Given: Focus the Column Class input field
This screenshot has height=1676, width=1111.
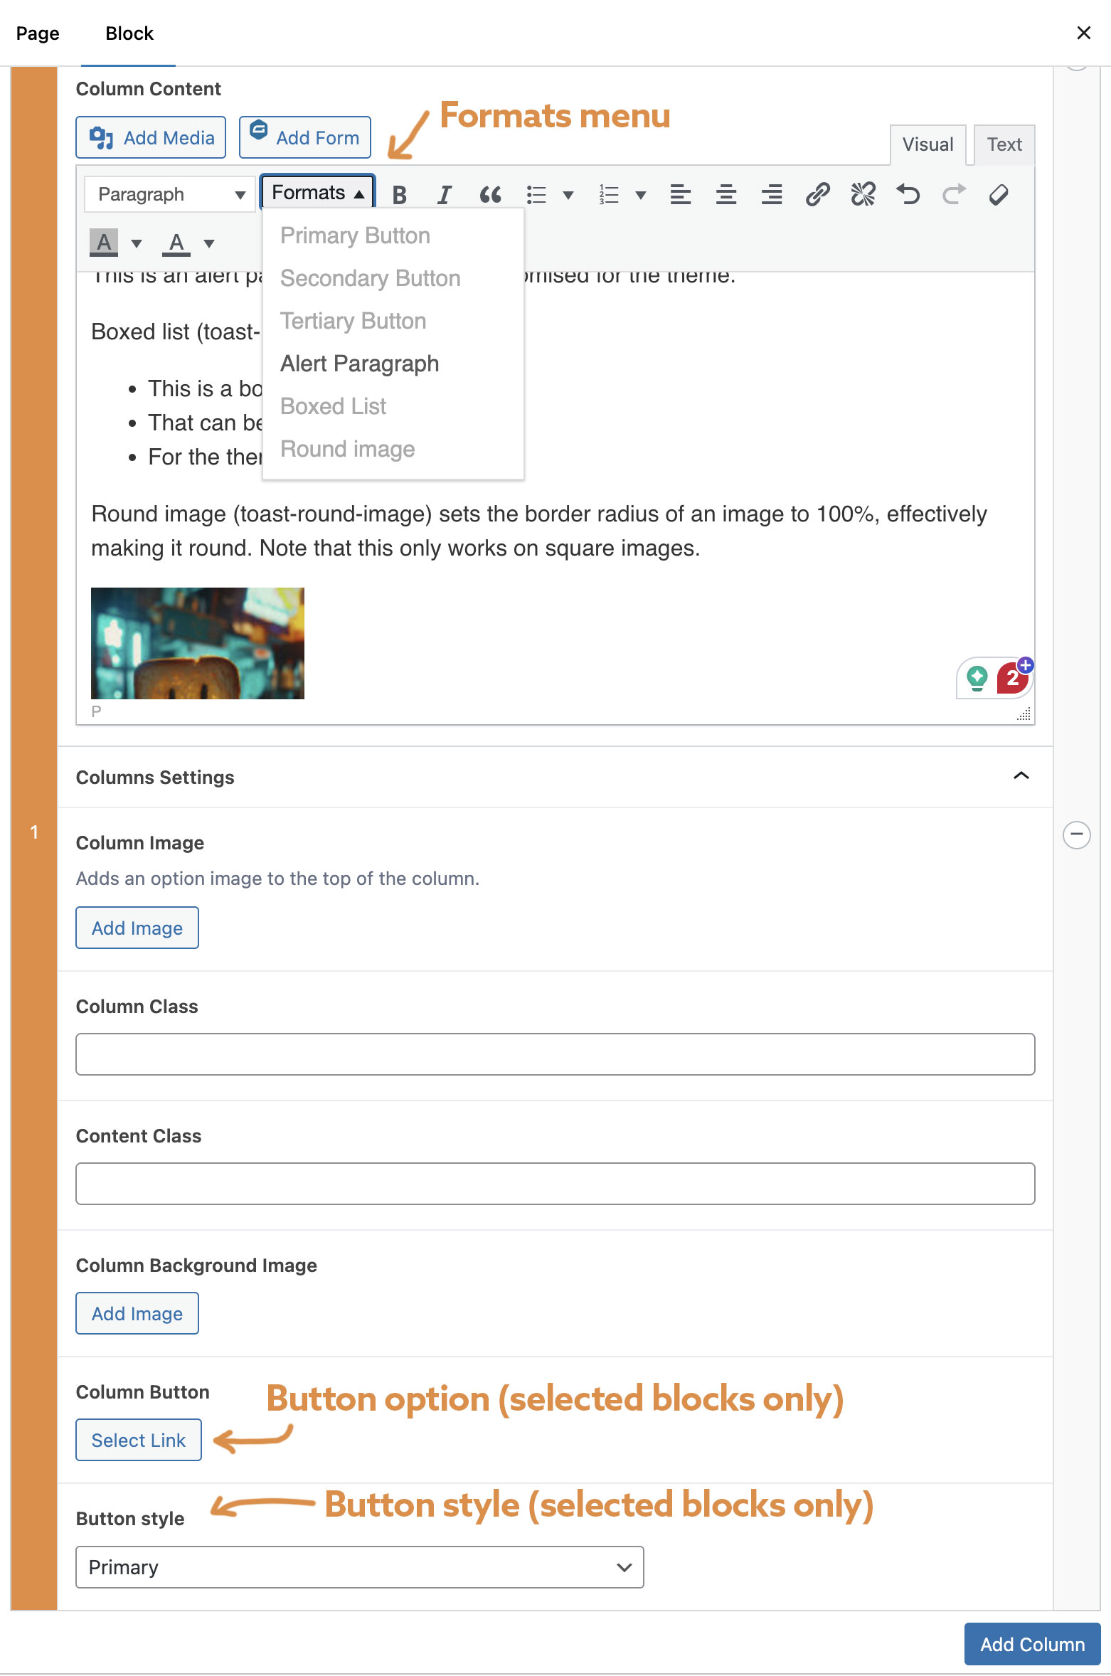Looking at the screenshot, I should coord(555,1054).
